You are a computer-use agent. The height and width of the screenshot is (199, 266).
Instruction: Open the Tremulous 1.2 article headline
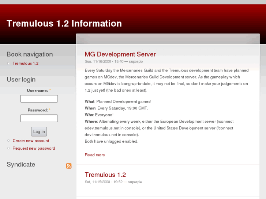tap(105, 175)
